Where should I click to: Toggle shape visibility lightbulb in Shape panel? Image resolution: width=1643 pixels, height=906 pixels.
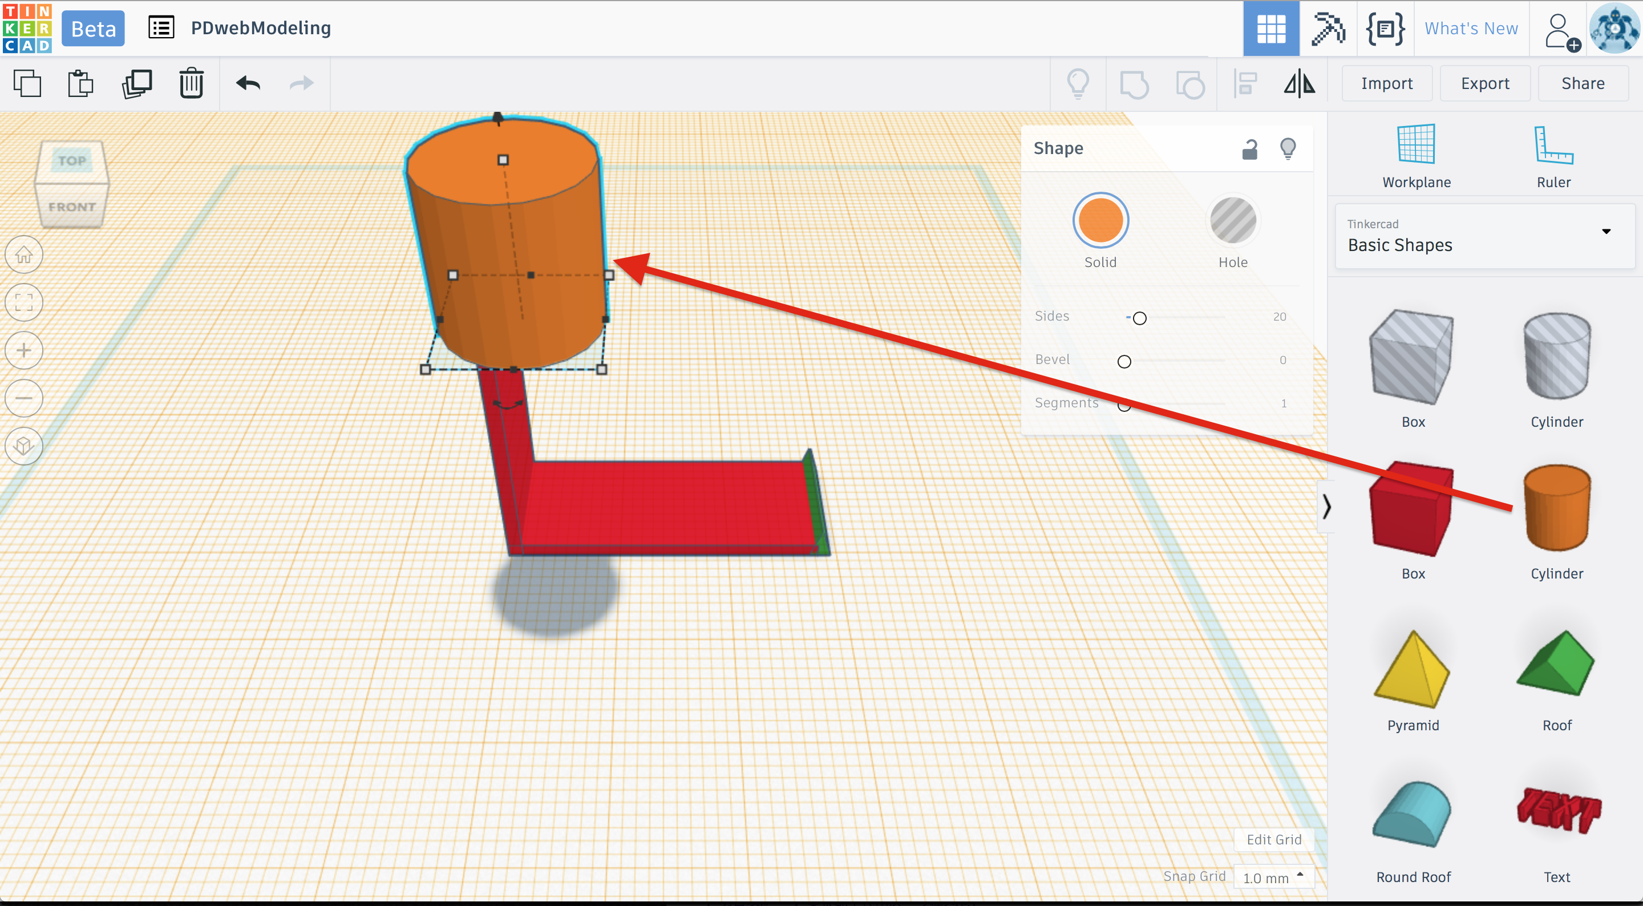tap(1288, 149)
